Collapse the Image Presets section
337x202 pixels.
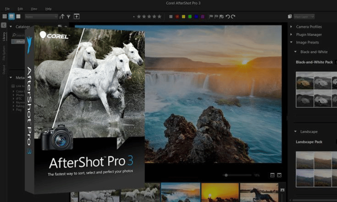coord(291,42)
